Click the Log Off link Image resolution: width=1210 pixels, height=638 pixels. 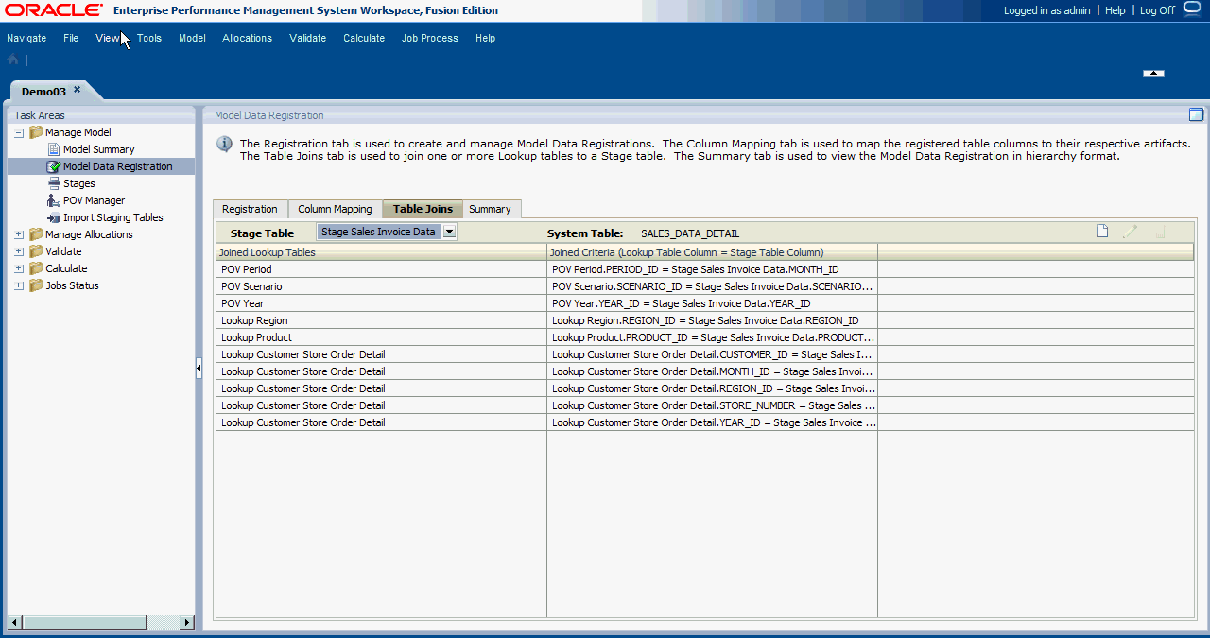click(x=1157, y=10)
